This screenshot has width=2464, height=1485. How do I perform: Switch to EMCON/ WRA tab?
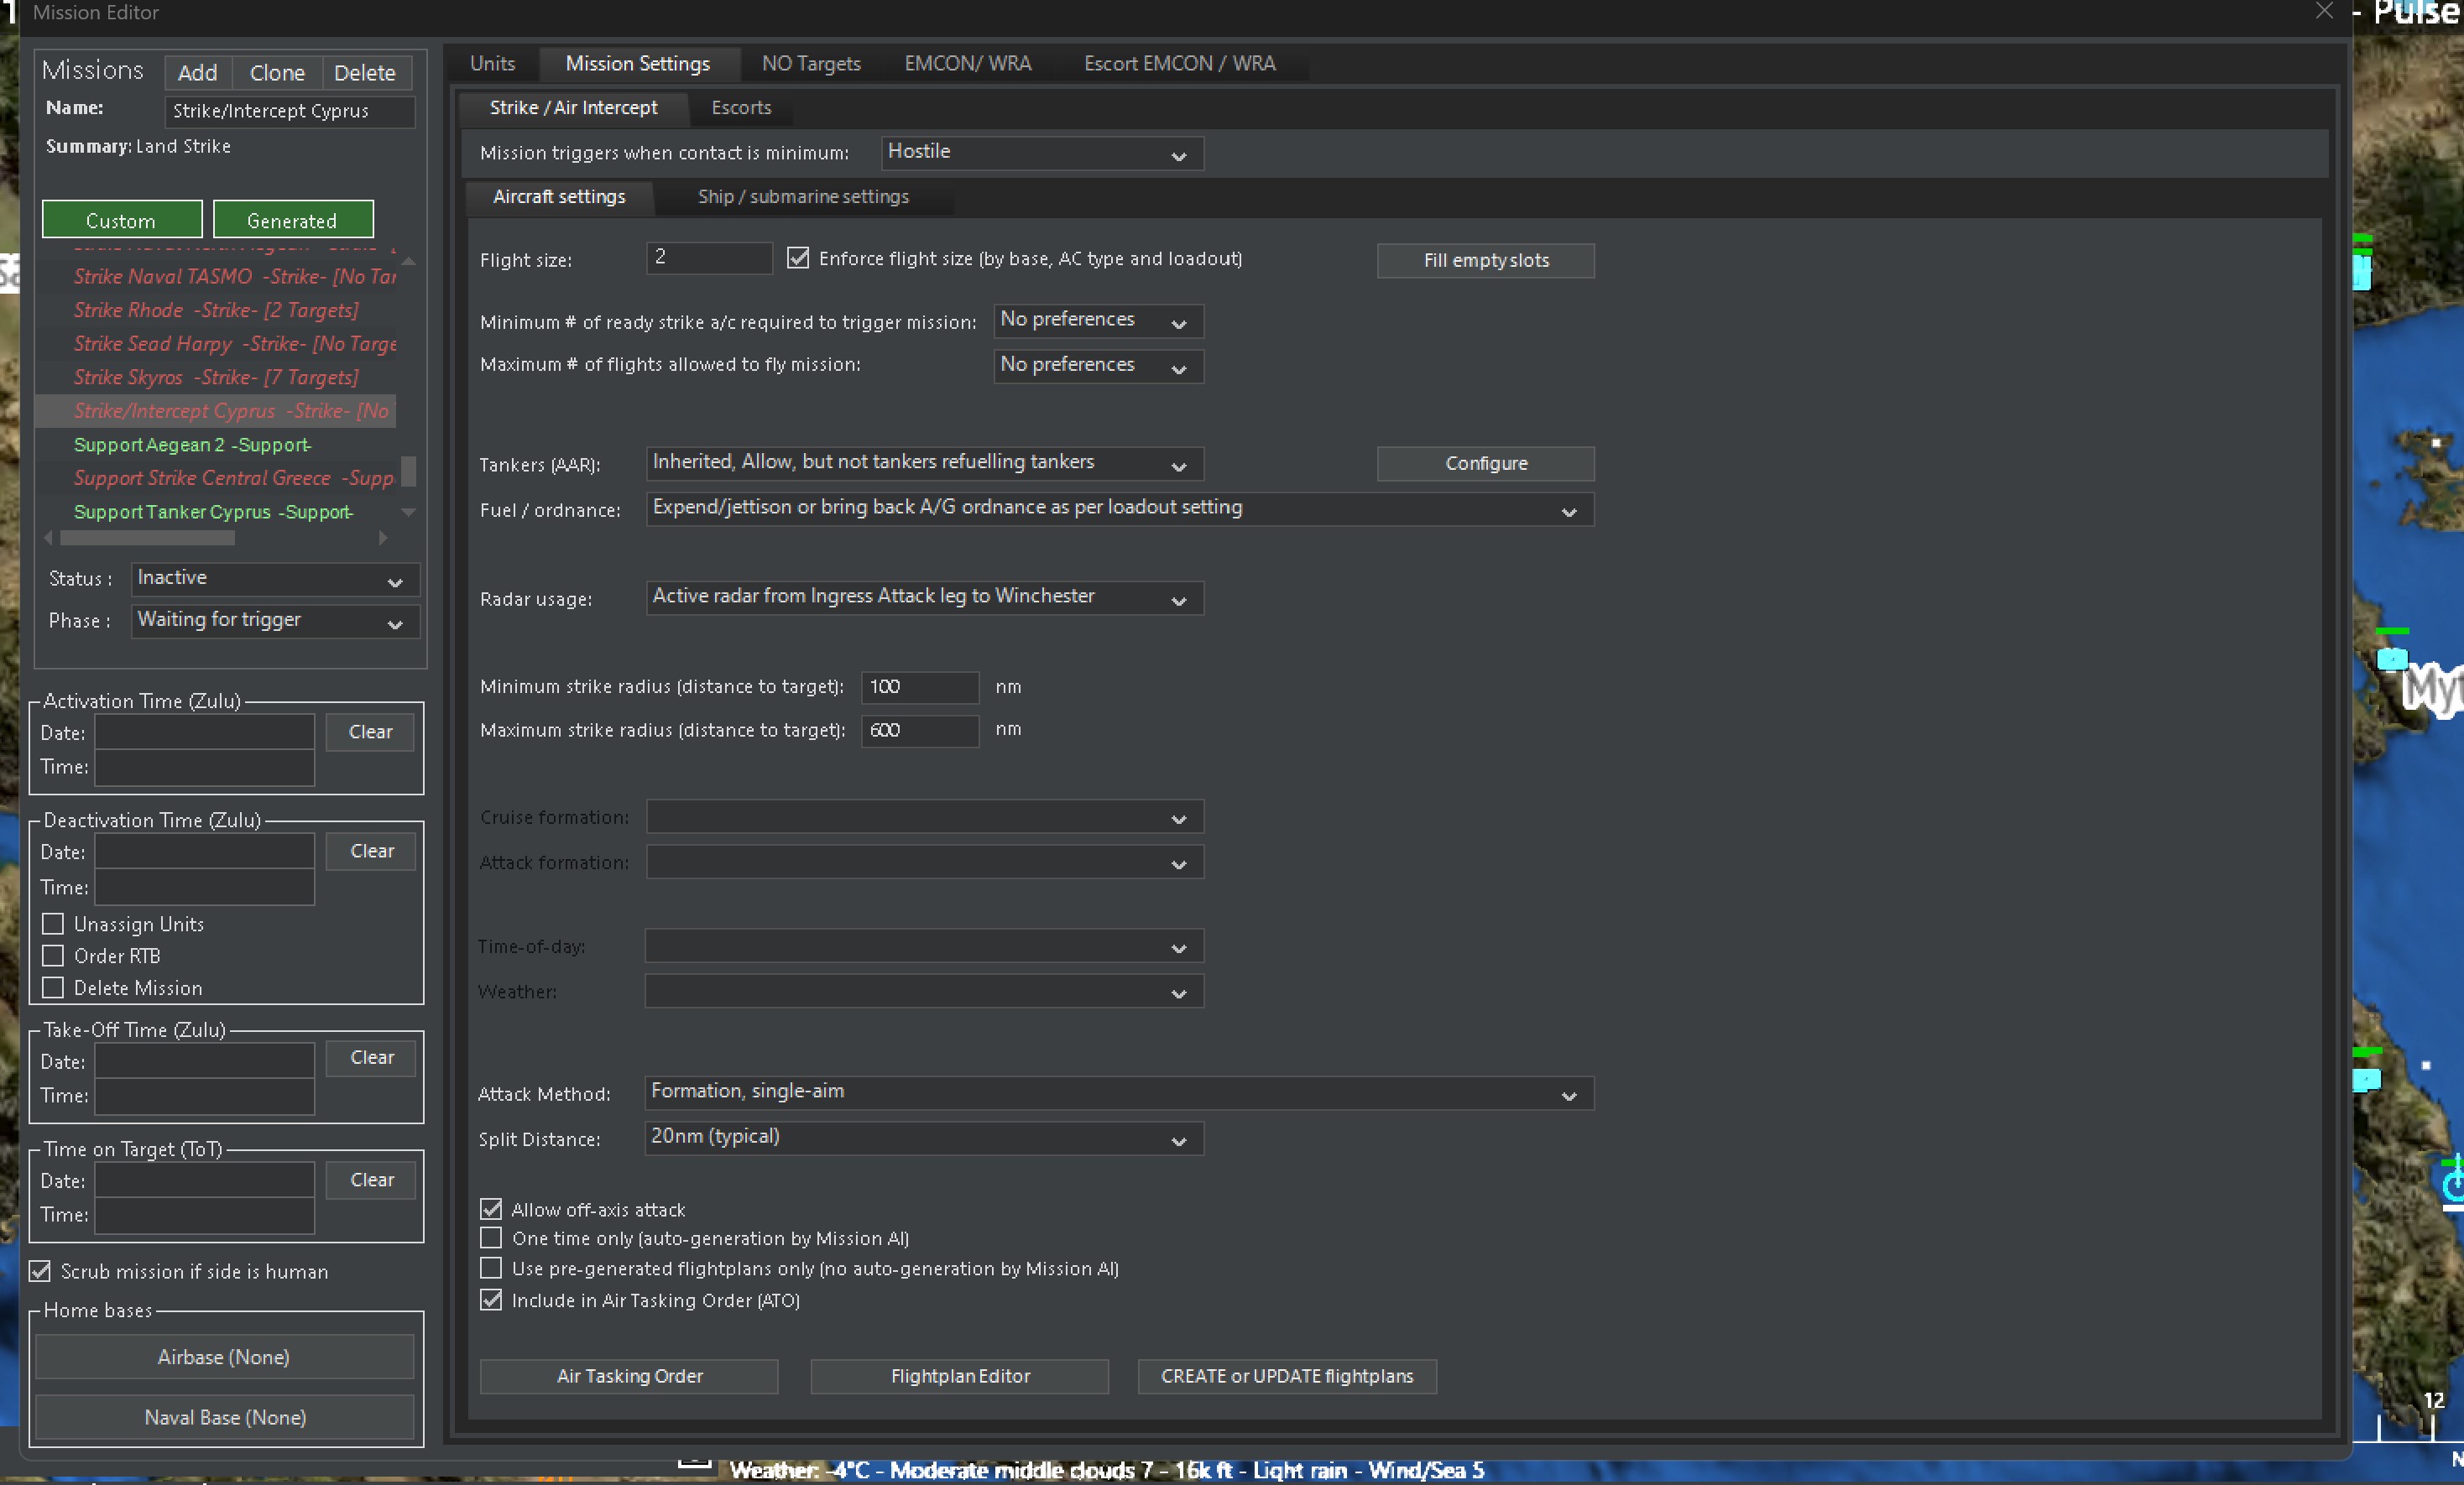[x=966, y=64]
